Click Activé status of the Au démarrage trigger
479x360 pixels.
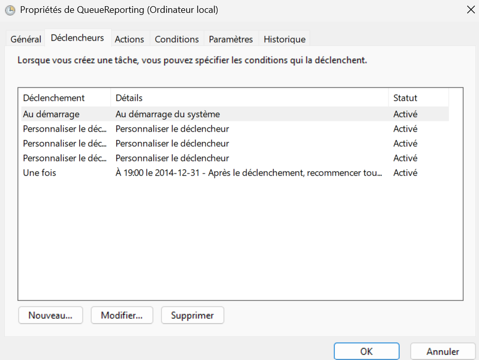click(x=405, y=114)
